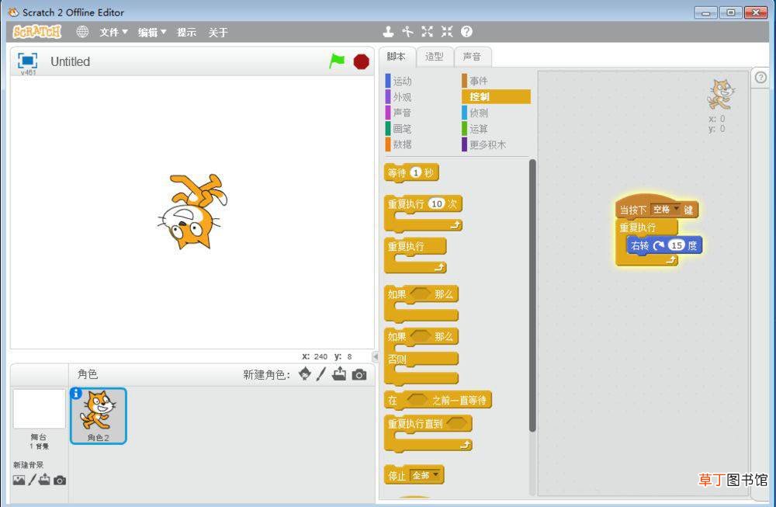Select the 数据 block category
Screen dimensions: 776x507
pos(399,144)
